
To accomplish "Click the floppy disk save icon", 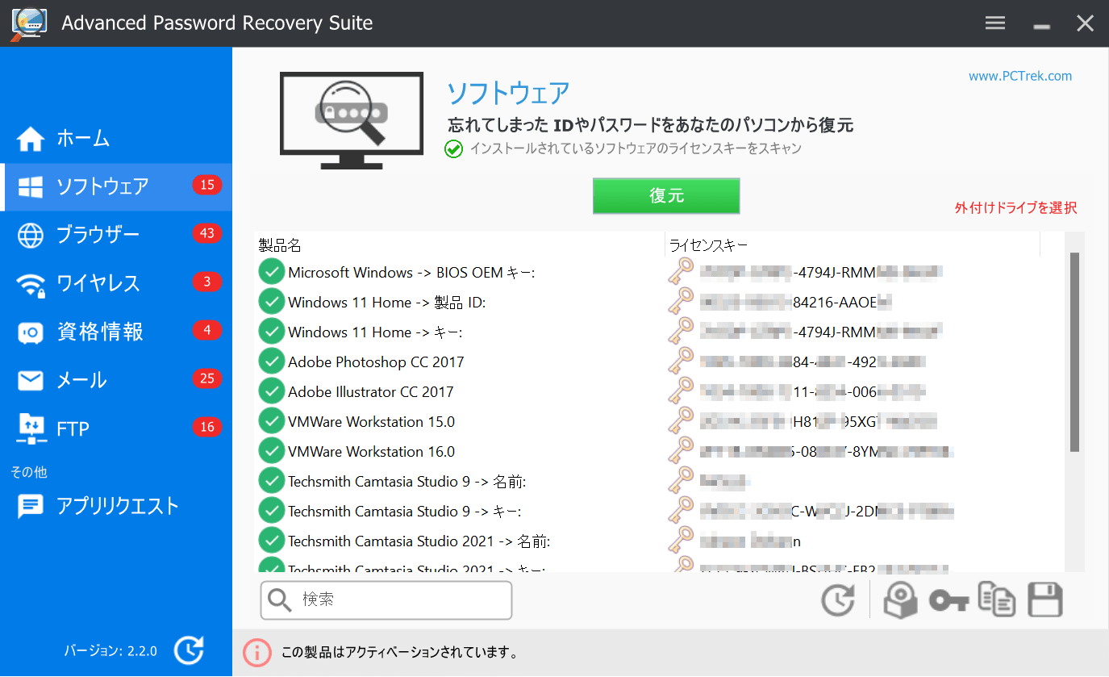I will coord(1045,600).
